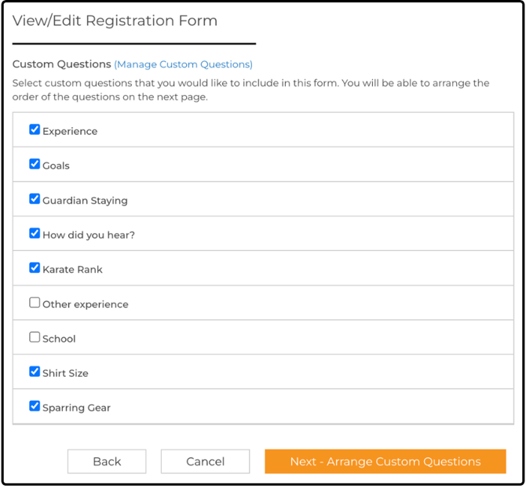The image size is (526, 488).
Task: Toggle the Guardian Staying checkbox
Action: pyautogui.click(x=35, y=198)
